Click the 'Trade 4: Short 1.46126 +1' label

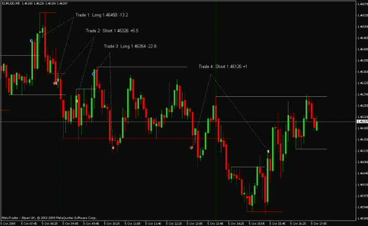pyautogui.click(x=223, y=66)
